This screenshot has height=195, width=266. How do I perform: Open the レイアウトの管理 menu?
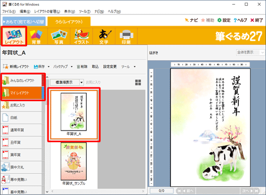tap(47, 12)
